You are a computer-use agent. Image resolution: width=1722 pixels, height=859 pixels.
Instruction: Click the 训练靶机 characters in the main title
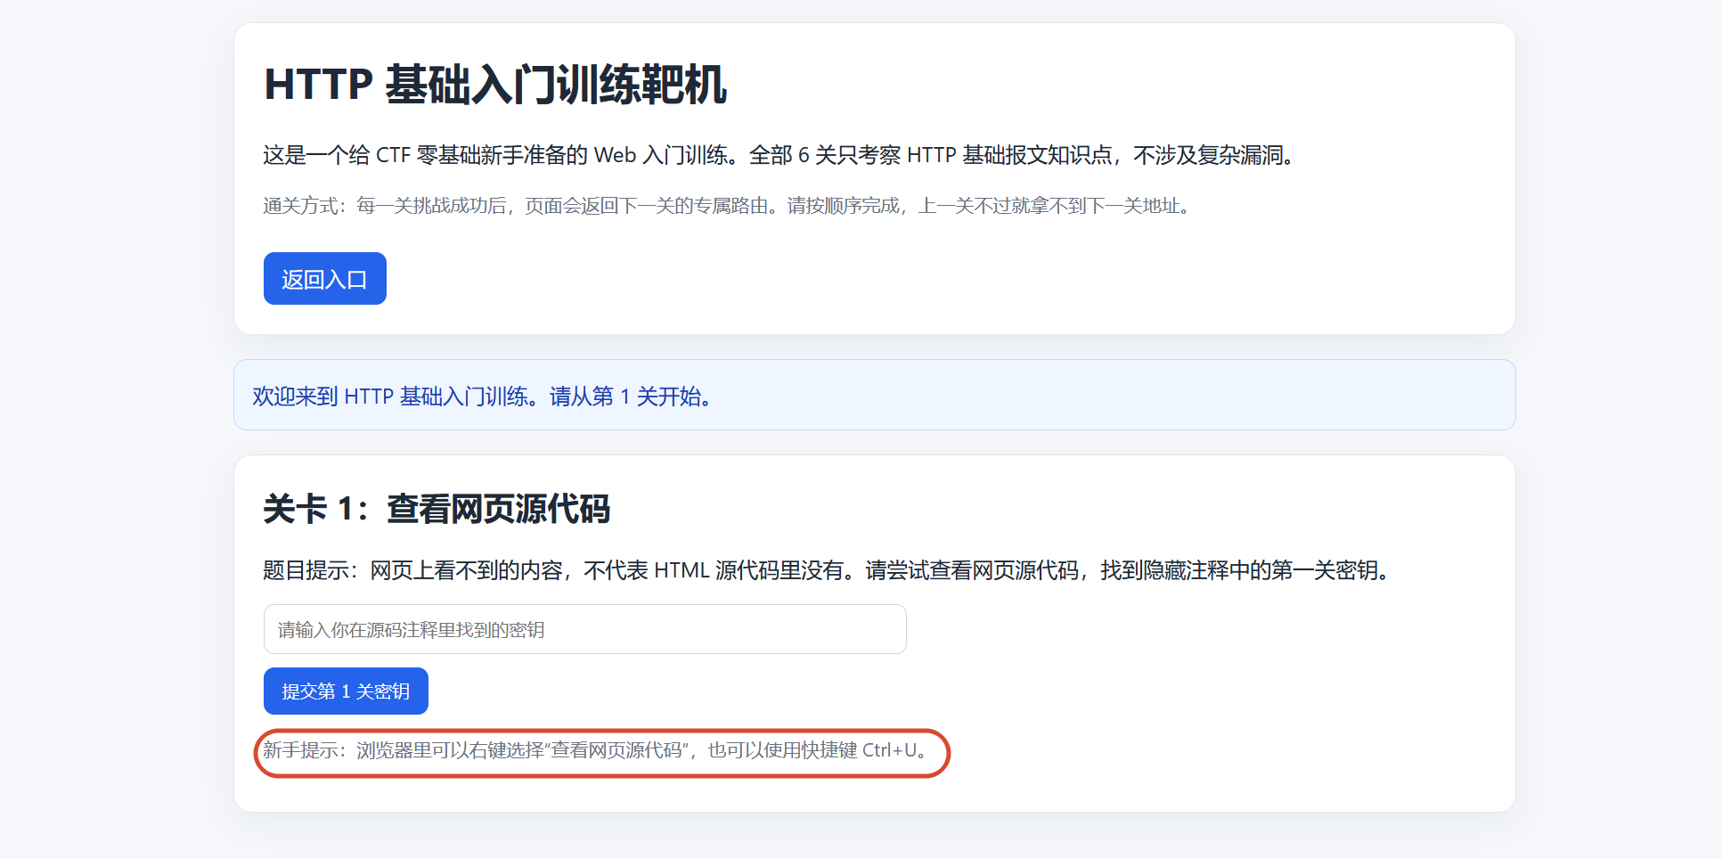641,85
